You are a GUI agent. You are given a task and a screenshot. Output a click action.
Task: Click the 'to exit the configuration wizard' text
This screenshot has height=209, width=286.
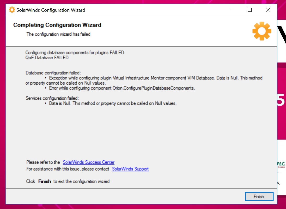81,181
